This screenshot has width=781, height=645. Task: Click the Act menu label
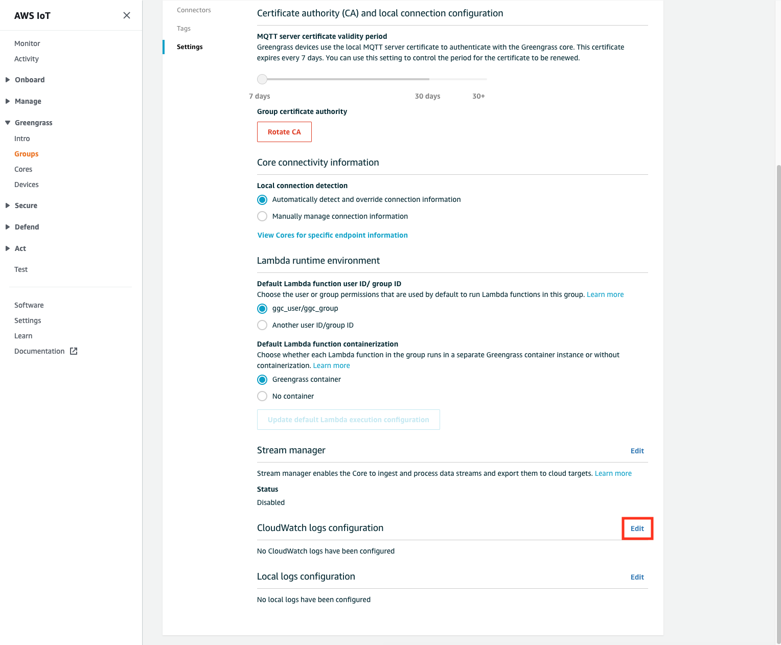(x=20, y=248)
